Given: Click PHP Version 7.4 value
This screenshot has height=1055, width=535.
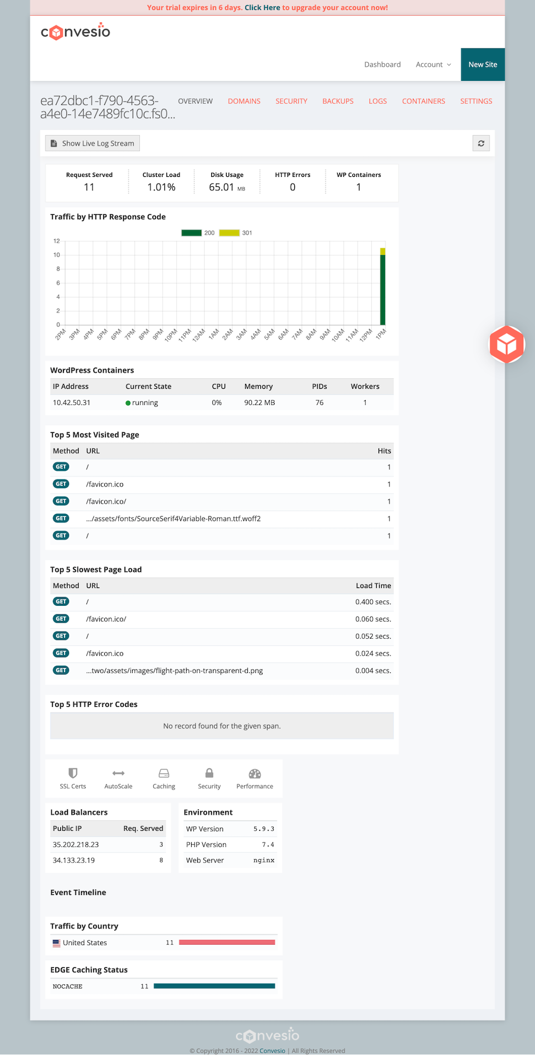Looking at the screenshot, I should (x=268, y=845).
